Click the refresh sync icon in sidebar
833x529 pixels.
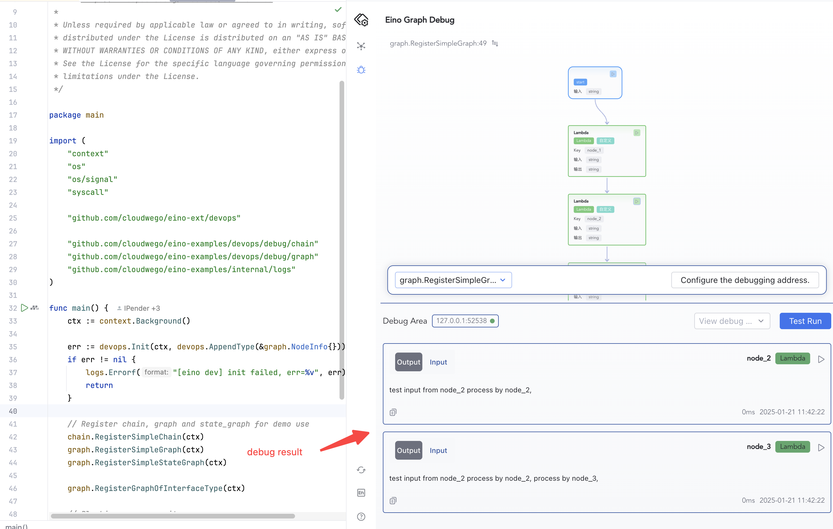click(x=361, y=470)
